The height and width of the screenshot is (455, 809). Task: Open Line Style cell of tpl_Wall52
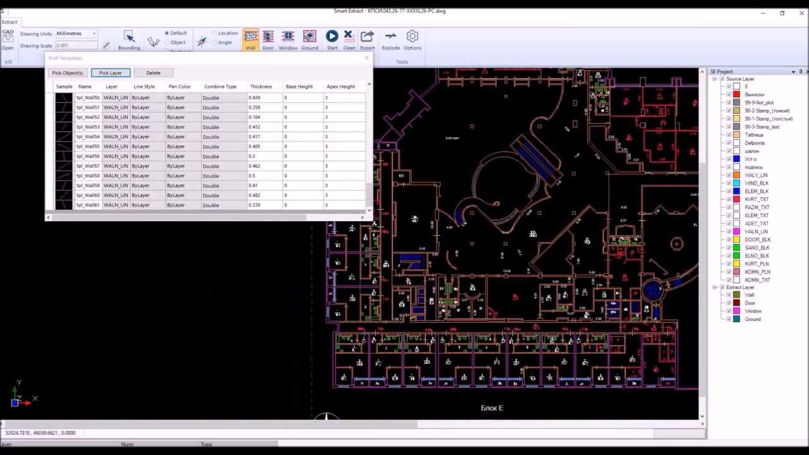pyautogui.click(x=147, y=117)
